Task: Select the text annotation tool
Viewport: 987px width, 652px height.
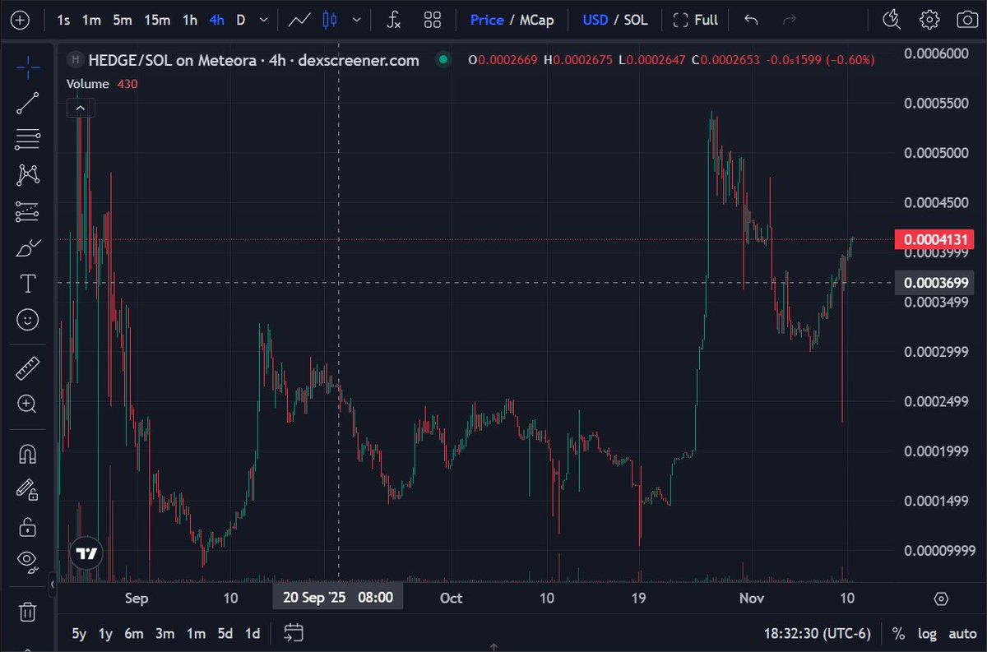Action: (27, 283)
